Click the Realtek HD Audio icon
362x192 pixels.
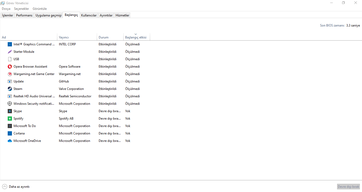click(10, 96)
